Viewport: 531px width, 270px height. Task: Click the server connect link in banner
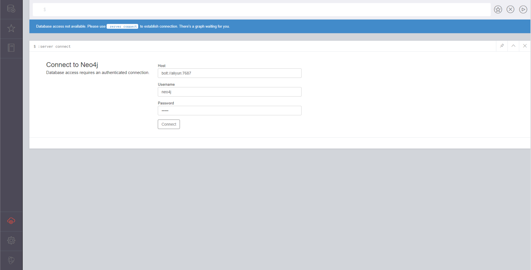pos(122,26)
